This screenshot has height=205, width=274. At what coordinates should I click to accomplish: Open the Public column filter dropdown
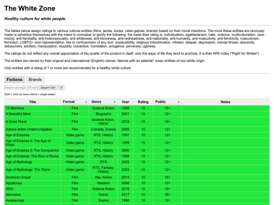[167, 102]
